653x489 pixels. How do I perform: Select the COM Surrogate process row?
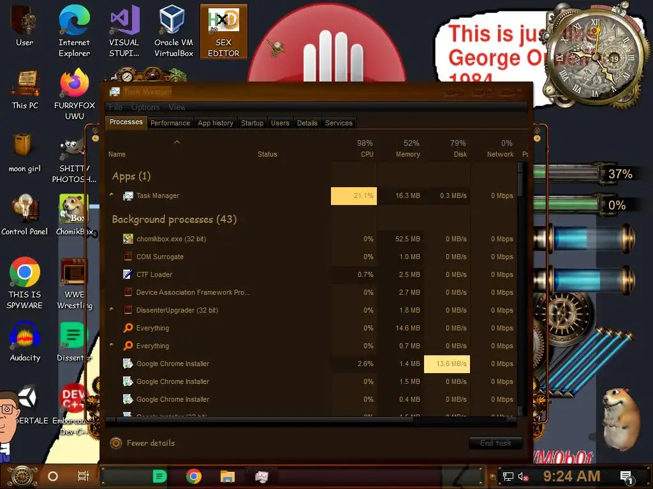coord(311,257)
